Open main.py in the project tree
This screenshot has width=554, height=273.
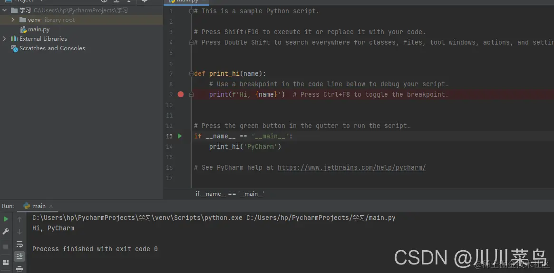click(39, 29)
